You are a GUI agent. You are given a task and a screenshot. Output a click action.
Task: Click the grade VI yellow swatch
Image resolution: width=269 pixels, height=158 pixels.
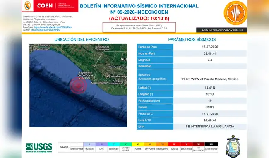pyautogui.click(x=138, y=144)
